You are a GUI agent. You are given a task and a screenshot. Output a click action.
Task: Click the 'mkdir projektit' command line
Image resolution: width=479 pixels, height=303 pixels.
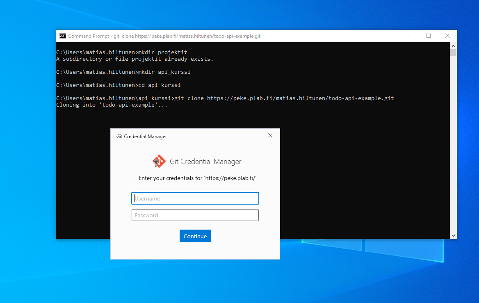click(122, 52)
